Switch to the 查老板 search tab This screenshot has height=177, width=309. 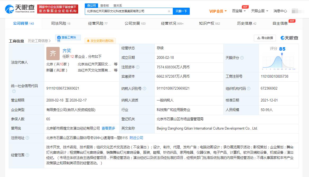[x=104, y=6]
